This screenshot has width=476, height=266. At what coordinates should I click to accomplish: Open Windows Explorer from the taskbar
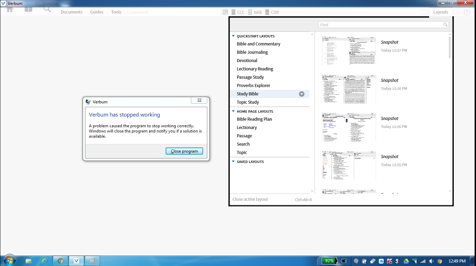click(28, 261)
